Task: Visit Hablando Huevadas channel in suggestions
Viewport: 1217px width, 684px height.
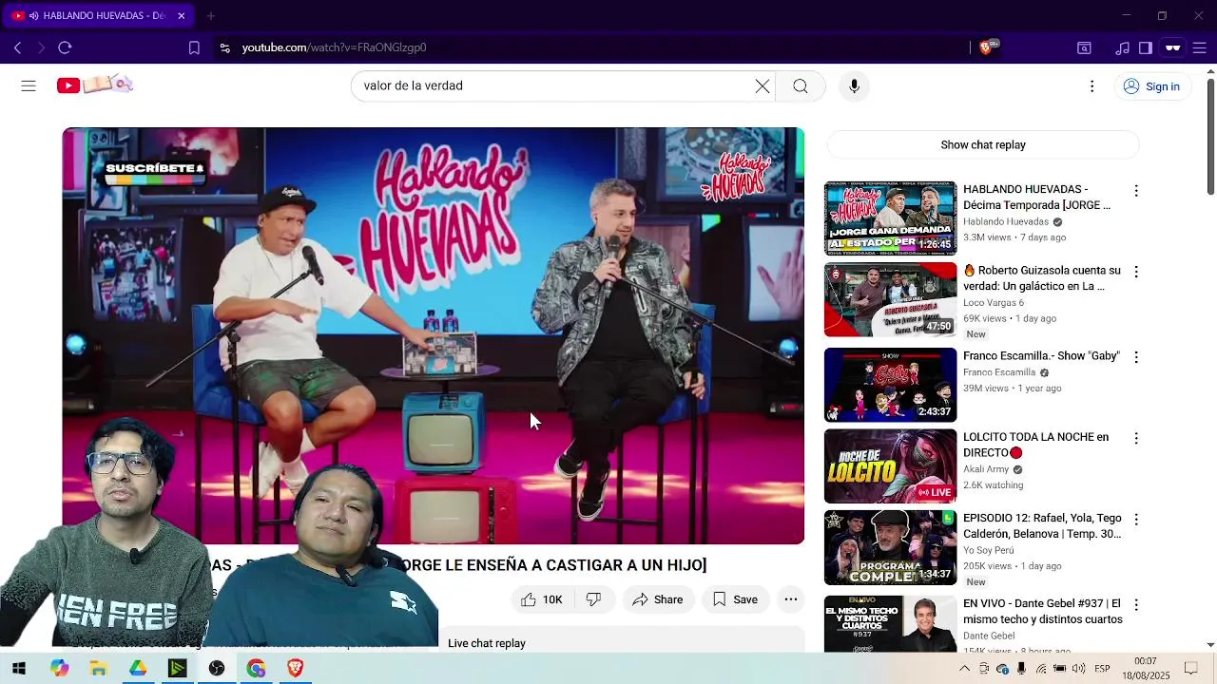Action: pyautogui.click(x=1006, y=221)
